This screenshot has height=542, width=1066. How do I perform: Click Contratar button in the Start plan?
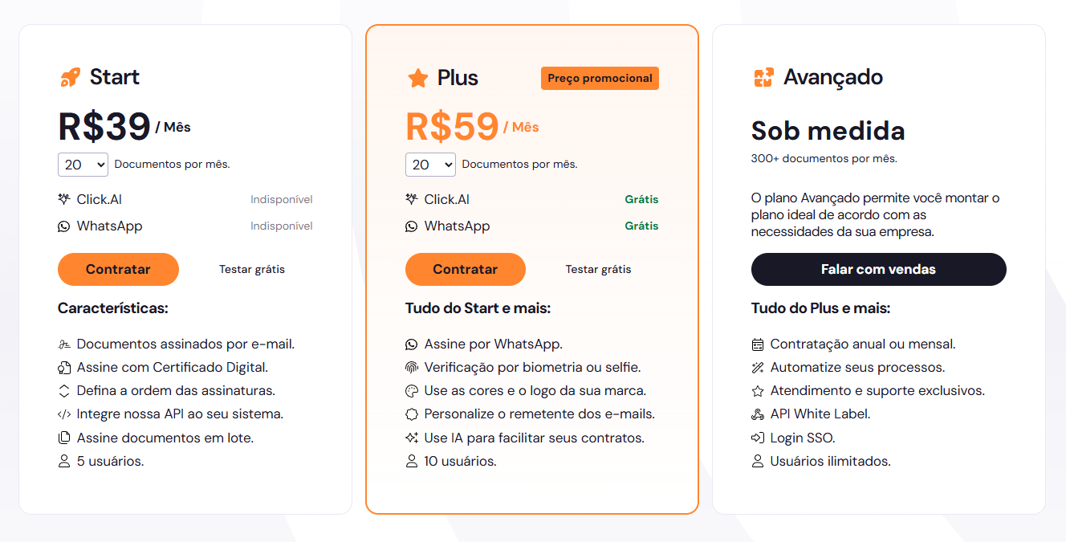(x=118, y=270)
